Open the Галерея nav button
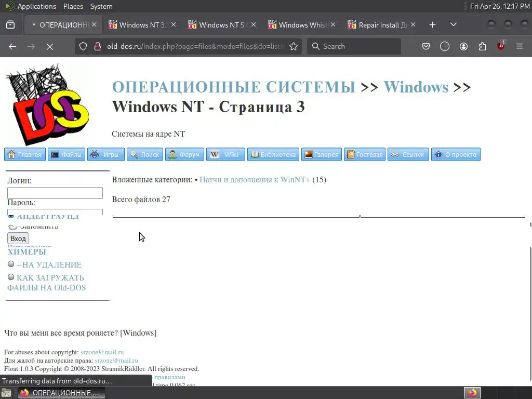 (322, 154)
